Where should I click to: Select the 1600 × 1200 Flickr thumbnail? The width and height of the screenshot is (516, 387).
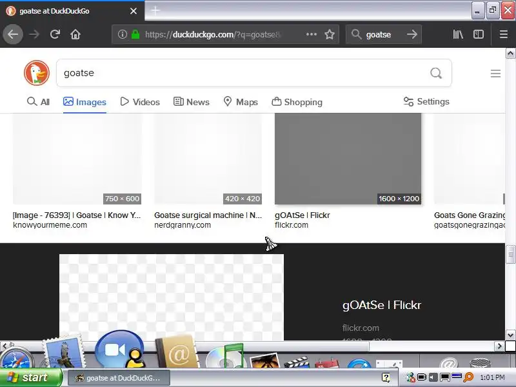pyautogui.click(x=348, y=159)
